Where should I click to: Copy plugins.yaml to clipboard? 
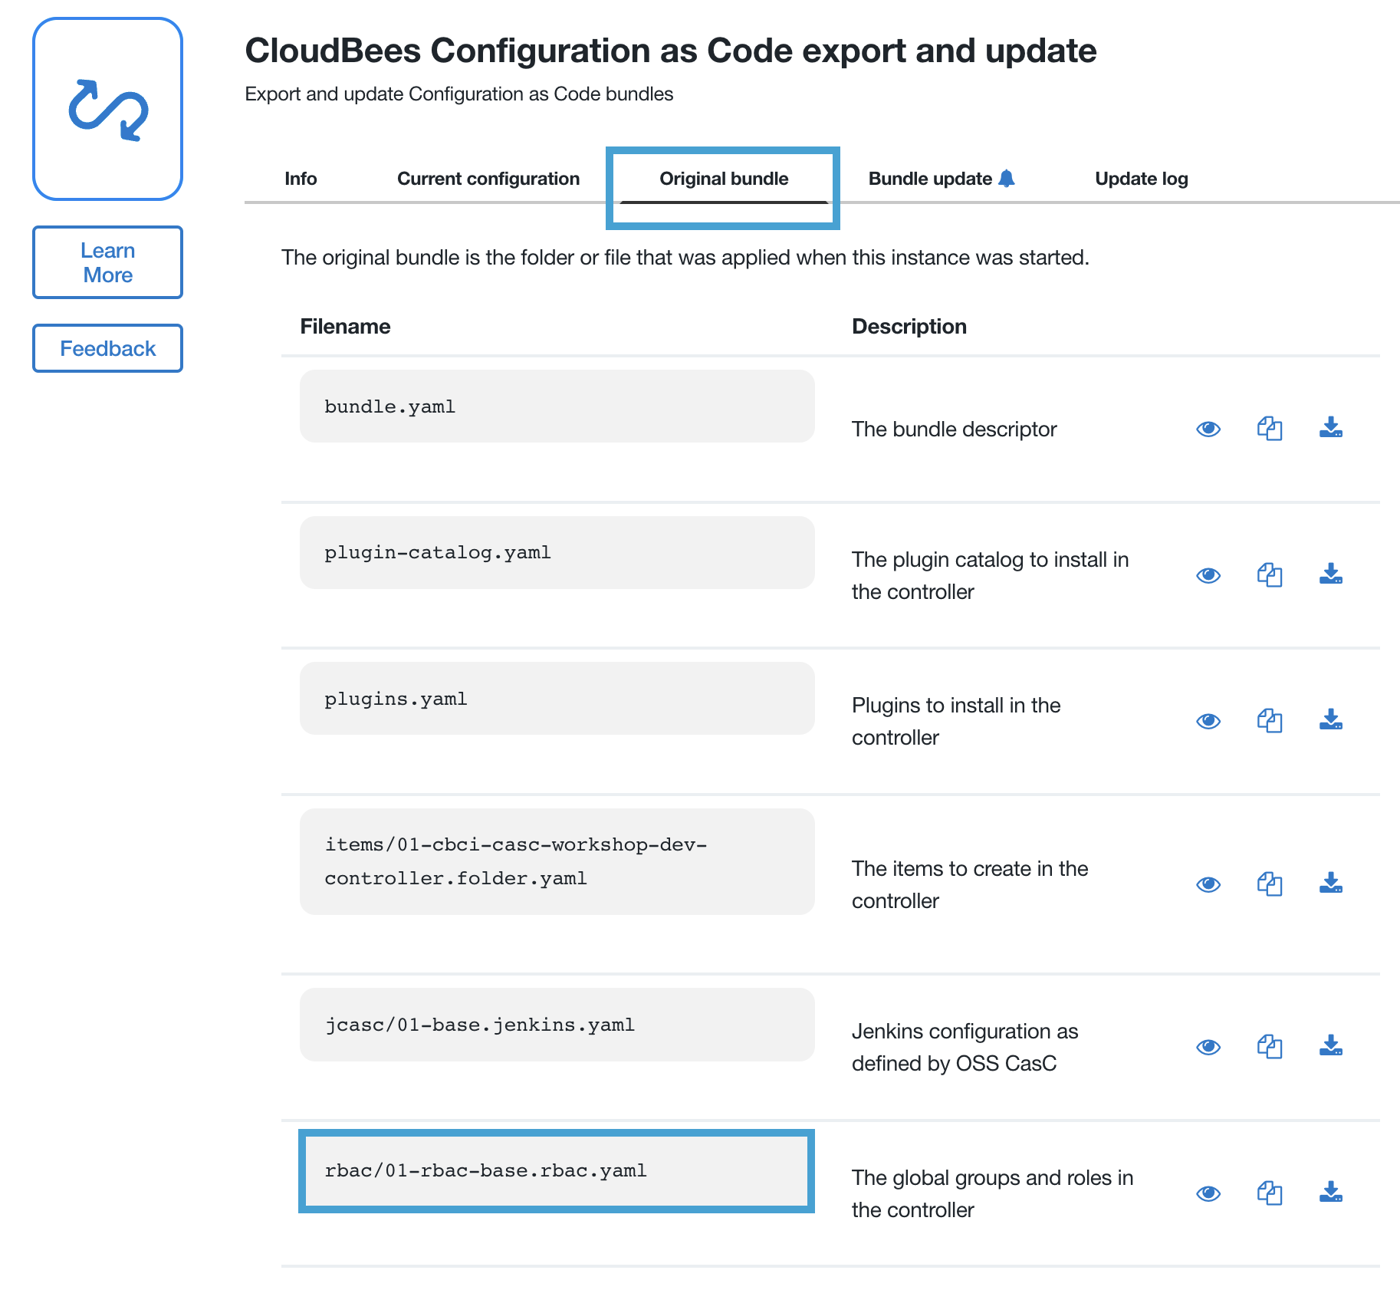coord(1270,721)
